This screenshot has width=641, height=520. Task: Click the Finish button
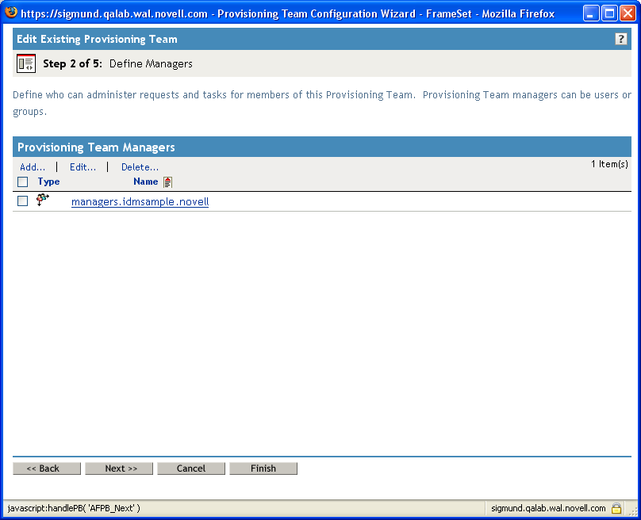click(x=263, y=468)
